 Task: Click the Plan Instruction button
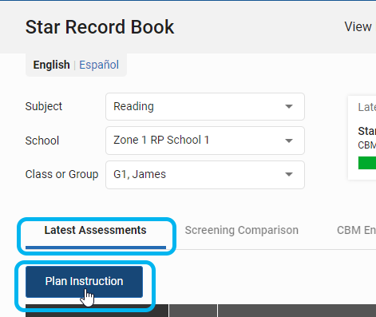pyautogui.click(x=84, y=282)
